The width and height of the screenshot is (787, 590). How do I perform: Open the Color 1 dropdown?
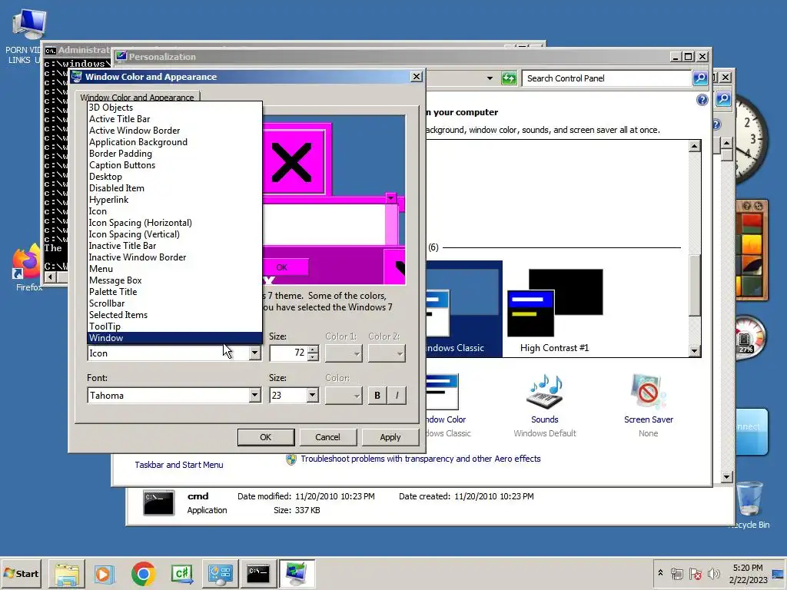pyautogui.click(x=344, y=353)
